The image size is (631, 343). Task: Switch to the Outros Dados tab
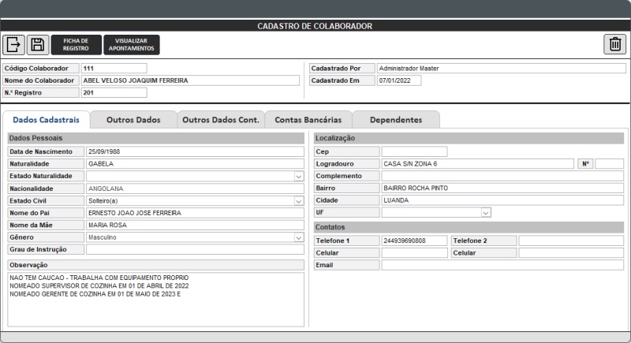point(133,120)
